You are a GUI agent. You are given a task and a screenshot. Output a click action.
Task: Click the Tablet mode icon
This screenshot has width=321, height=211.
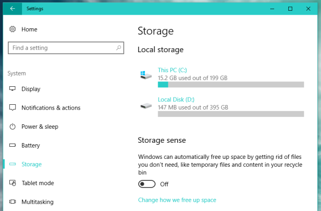12,183
